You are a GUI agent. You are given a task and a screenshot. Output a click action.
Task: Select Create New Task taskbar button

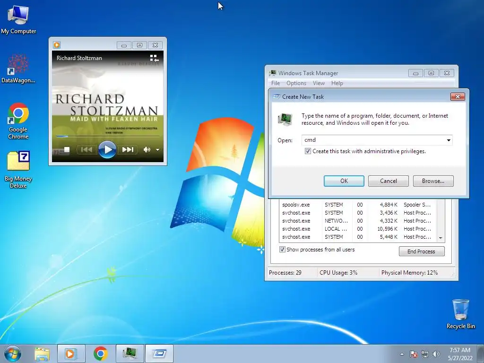[x=159, y=354]
